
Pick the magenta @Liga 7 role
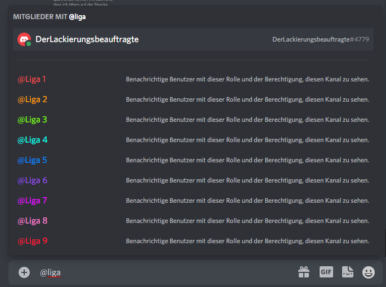pos(32,201)
